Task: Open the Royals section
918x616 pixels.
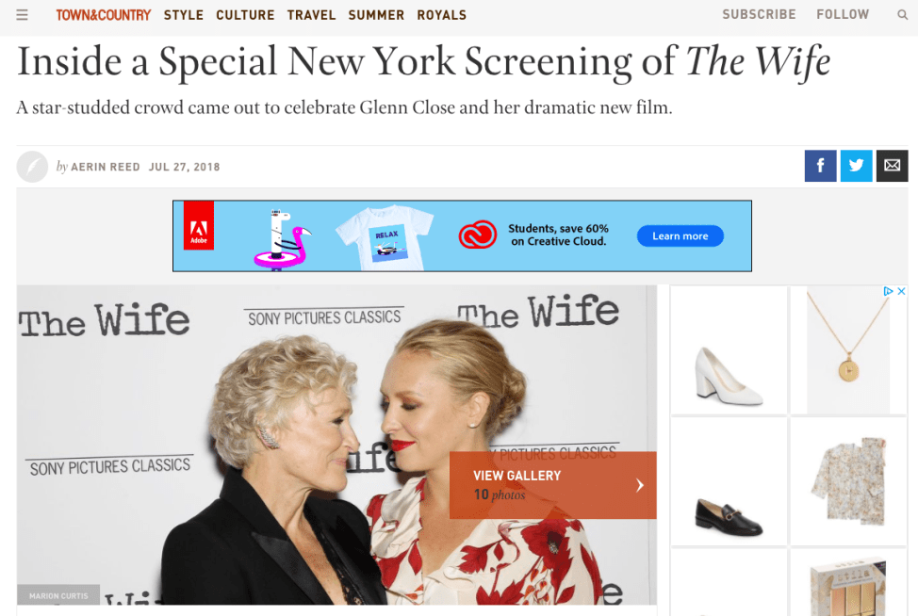Action: (441, 15)
